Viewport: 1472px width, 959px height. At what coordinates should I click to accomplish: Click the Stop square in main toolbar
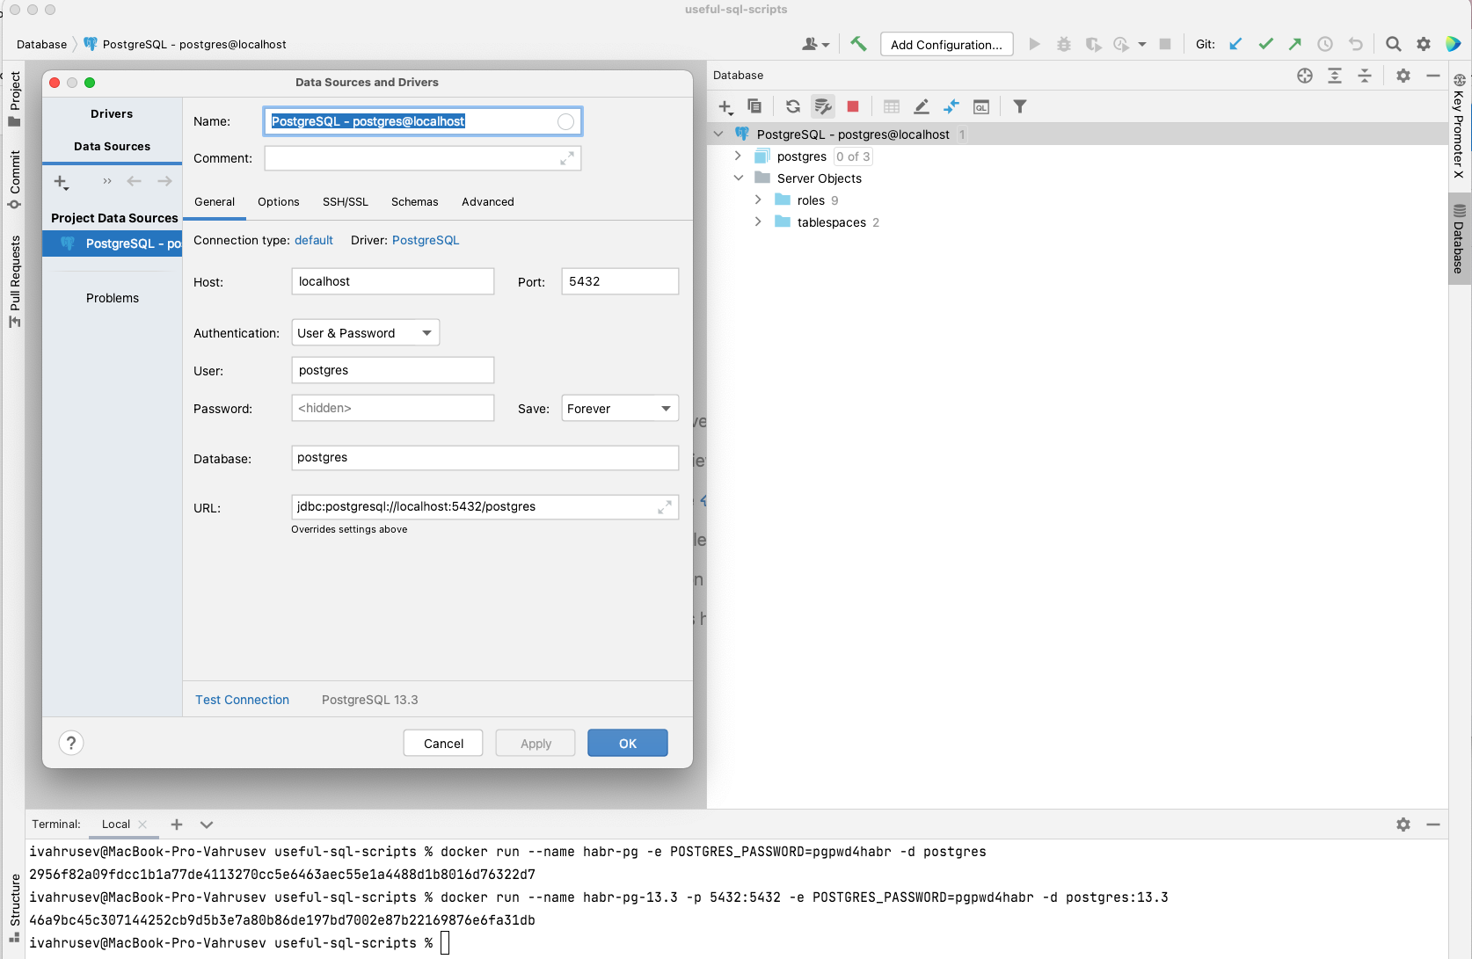(x=1165, y=44)
